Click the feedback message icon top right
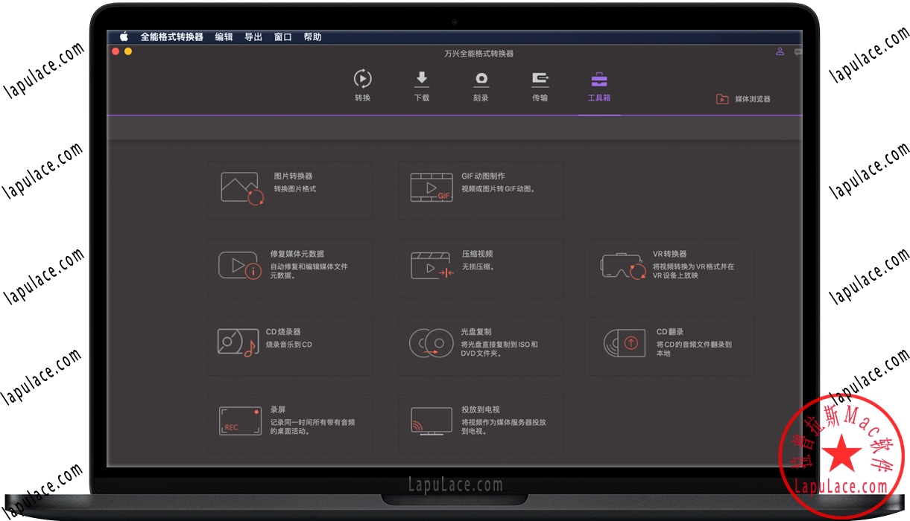The height and width of the screenshot is (521, 910). pos(797,51)
